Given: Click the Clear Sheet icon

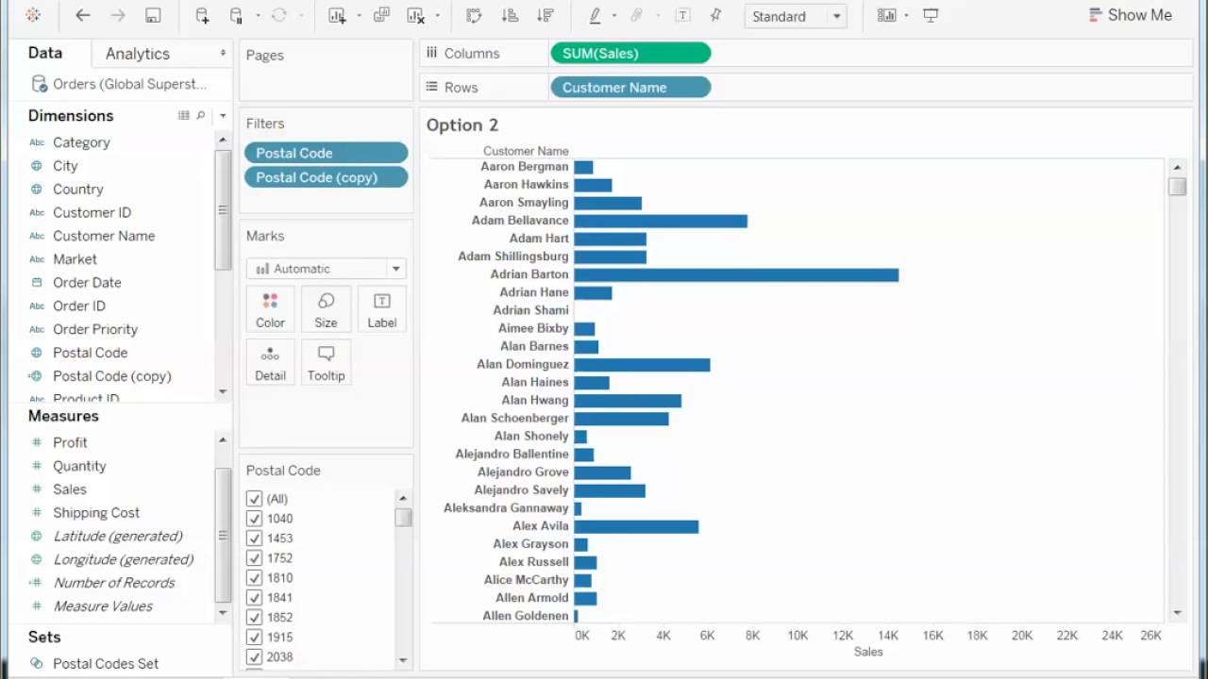Looking at the screenshot, I should point(416,15).
